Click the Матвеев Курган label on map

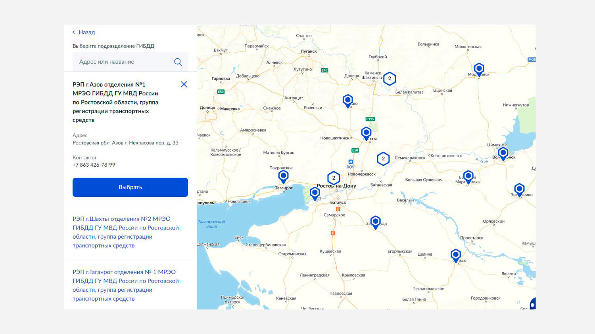(x=279, y=153)
